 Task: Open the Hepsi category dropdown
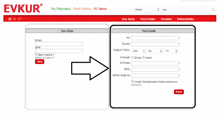[x=147, y=10]
